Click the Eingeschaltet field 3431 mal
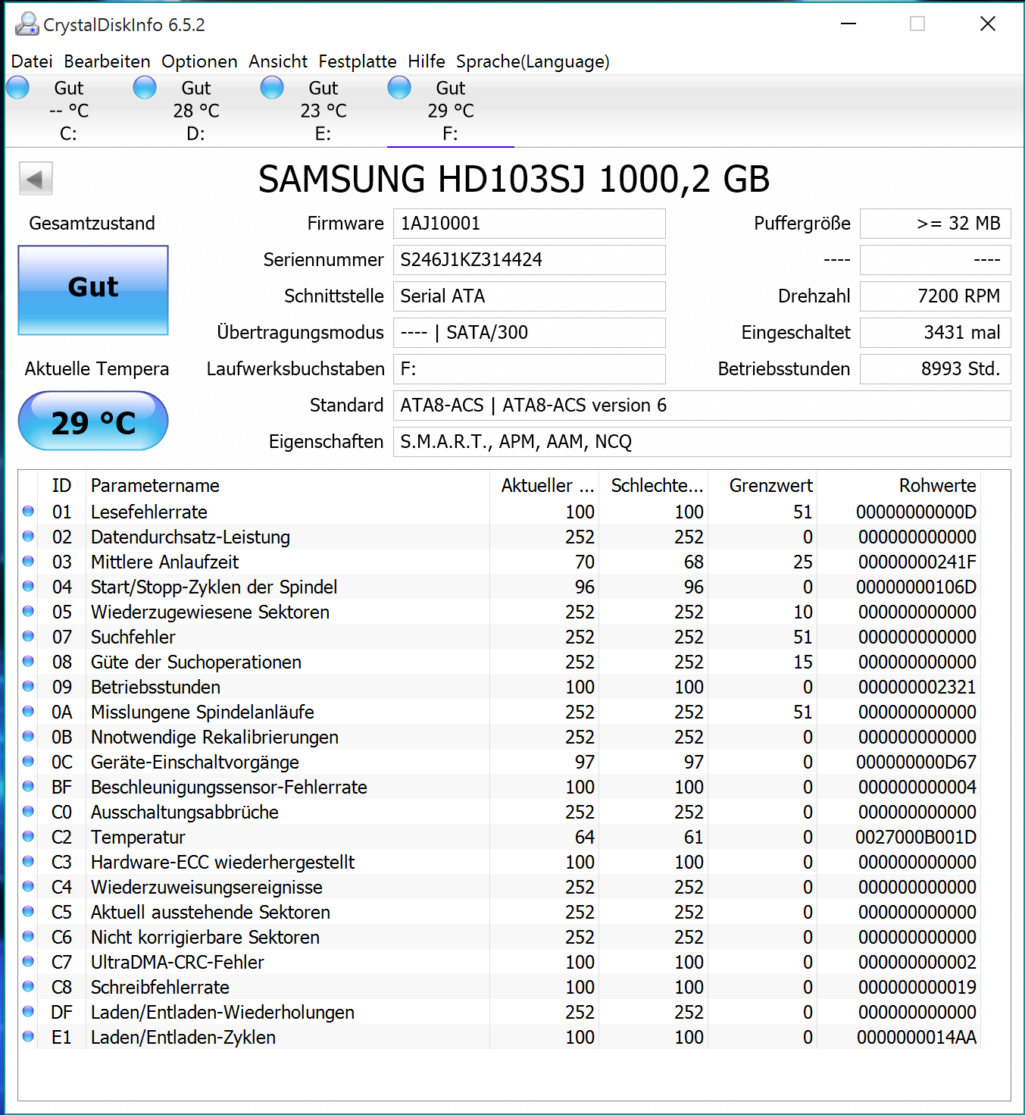This screenshot has height=1115, width=1025. (x=935, y=333)
